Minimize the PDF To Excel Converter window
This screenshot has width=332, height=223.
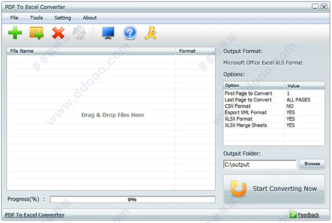click(x=315, y=7)
